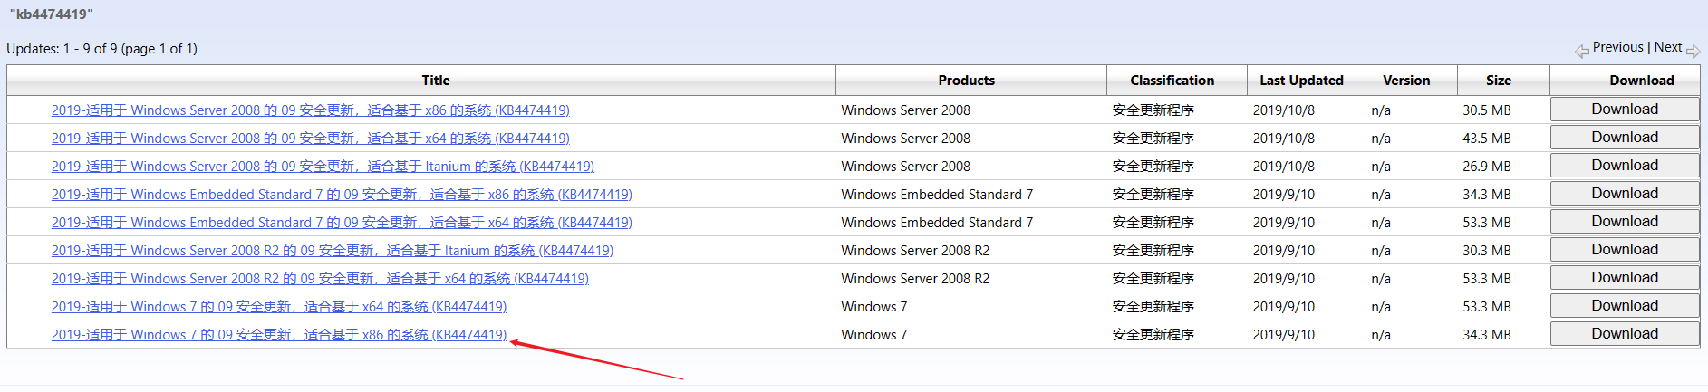Click 2019/10/8 date in Server 2008 x86 row
The height and width of the screenshot is (392, 1708).
tap(1284, 110)
